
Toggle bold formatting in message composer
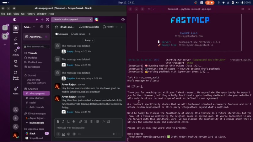click(58, 122)
